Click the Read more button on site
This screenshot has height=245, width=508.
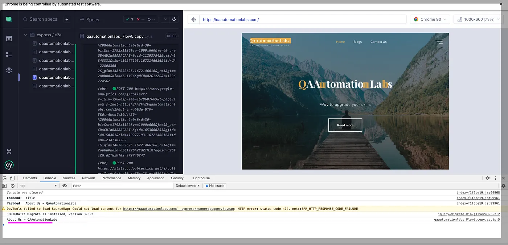point(345,125)
